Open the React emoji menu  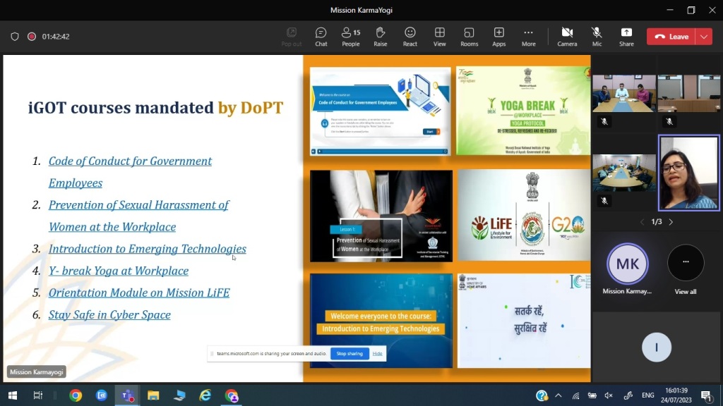coord(410,37)
